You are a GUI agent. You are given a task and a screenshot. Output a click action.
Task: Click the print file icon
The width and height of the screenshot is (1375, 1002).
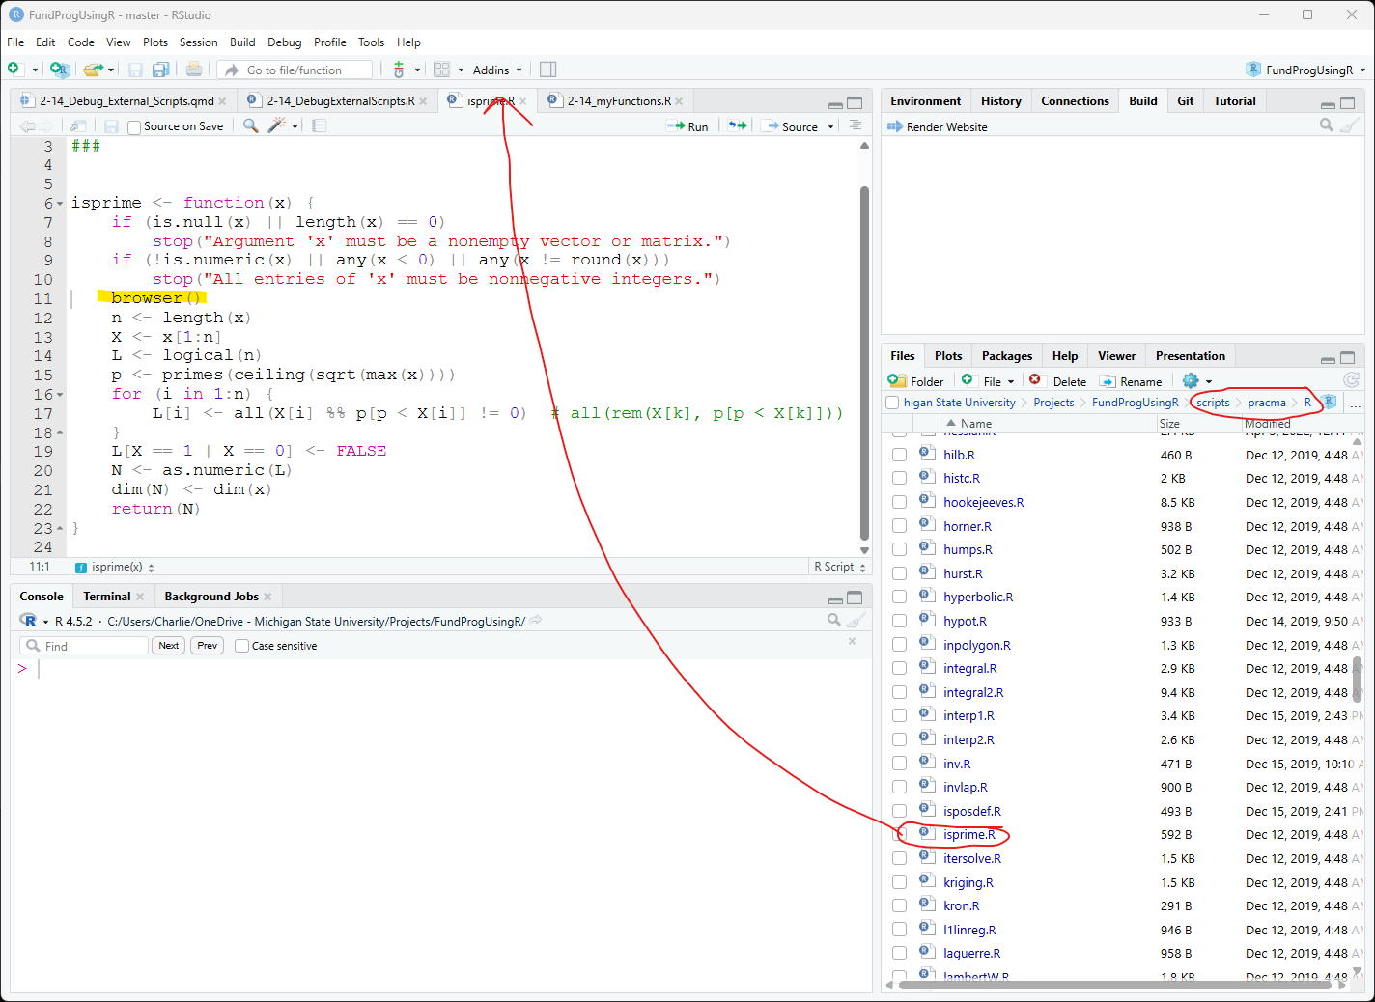click(194, 70)
